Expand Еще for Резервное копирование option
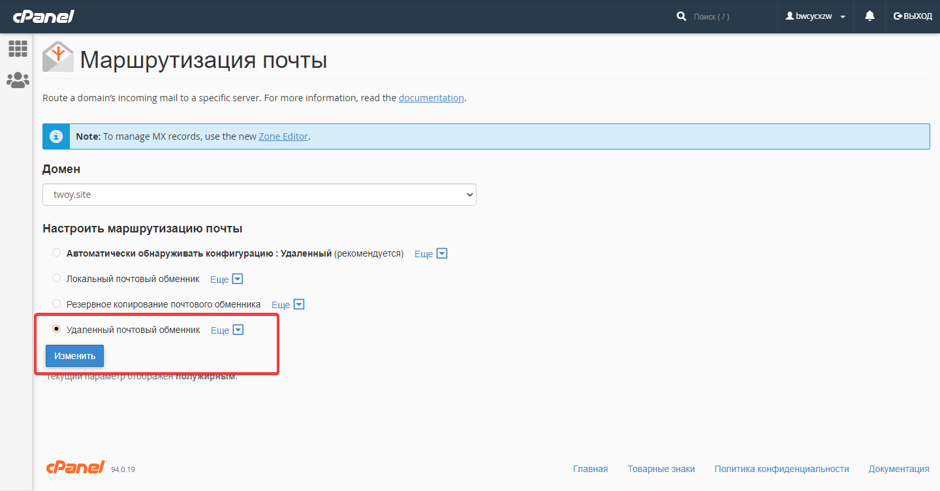This screenshot has height=491, width=940. [288, 304]
